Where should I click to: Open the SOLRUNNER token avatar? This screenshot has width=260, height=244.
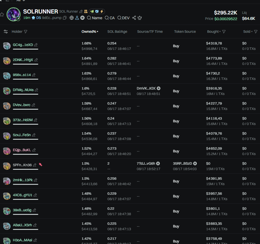click(x=14, y=14)
